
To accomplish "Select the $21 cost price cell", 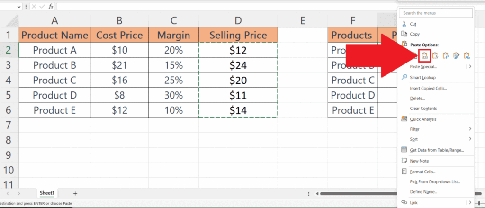I will pos(119,65).
